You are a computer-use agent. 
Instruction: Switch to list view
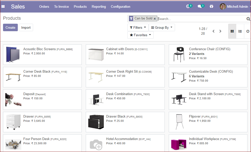pyautogui.click(x=240, y=31)
